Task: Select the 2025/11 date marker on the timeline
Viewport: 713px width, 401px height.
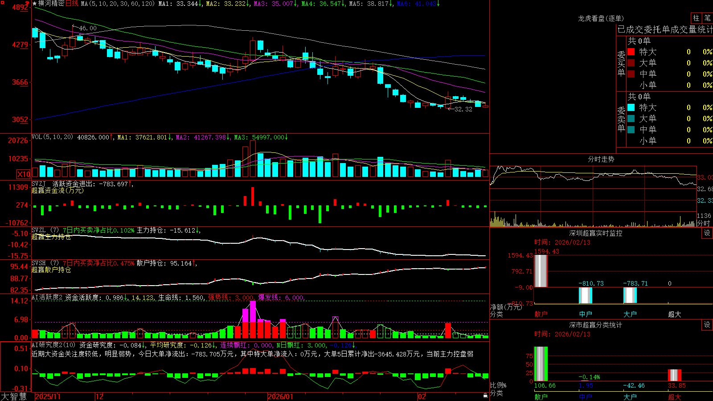Action: tap(48, 397)
